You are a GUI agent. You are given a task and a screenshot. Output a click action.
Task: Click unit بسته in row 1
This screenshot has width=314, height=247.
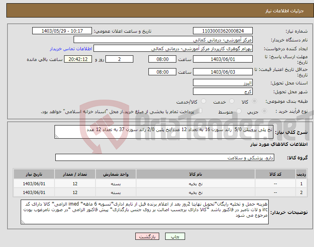[x=116, y=184]
